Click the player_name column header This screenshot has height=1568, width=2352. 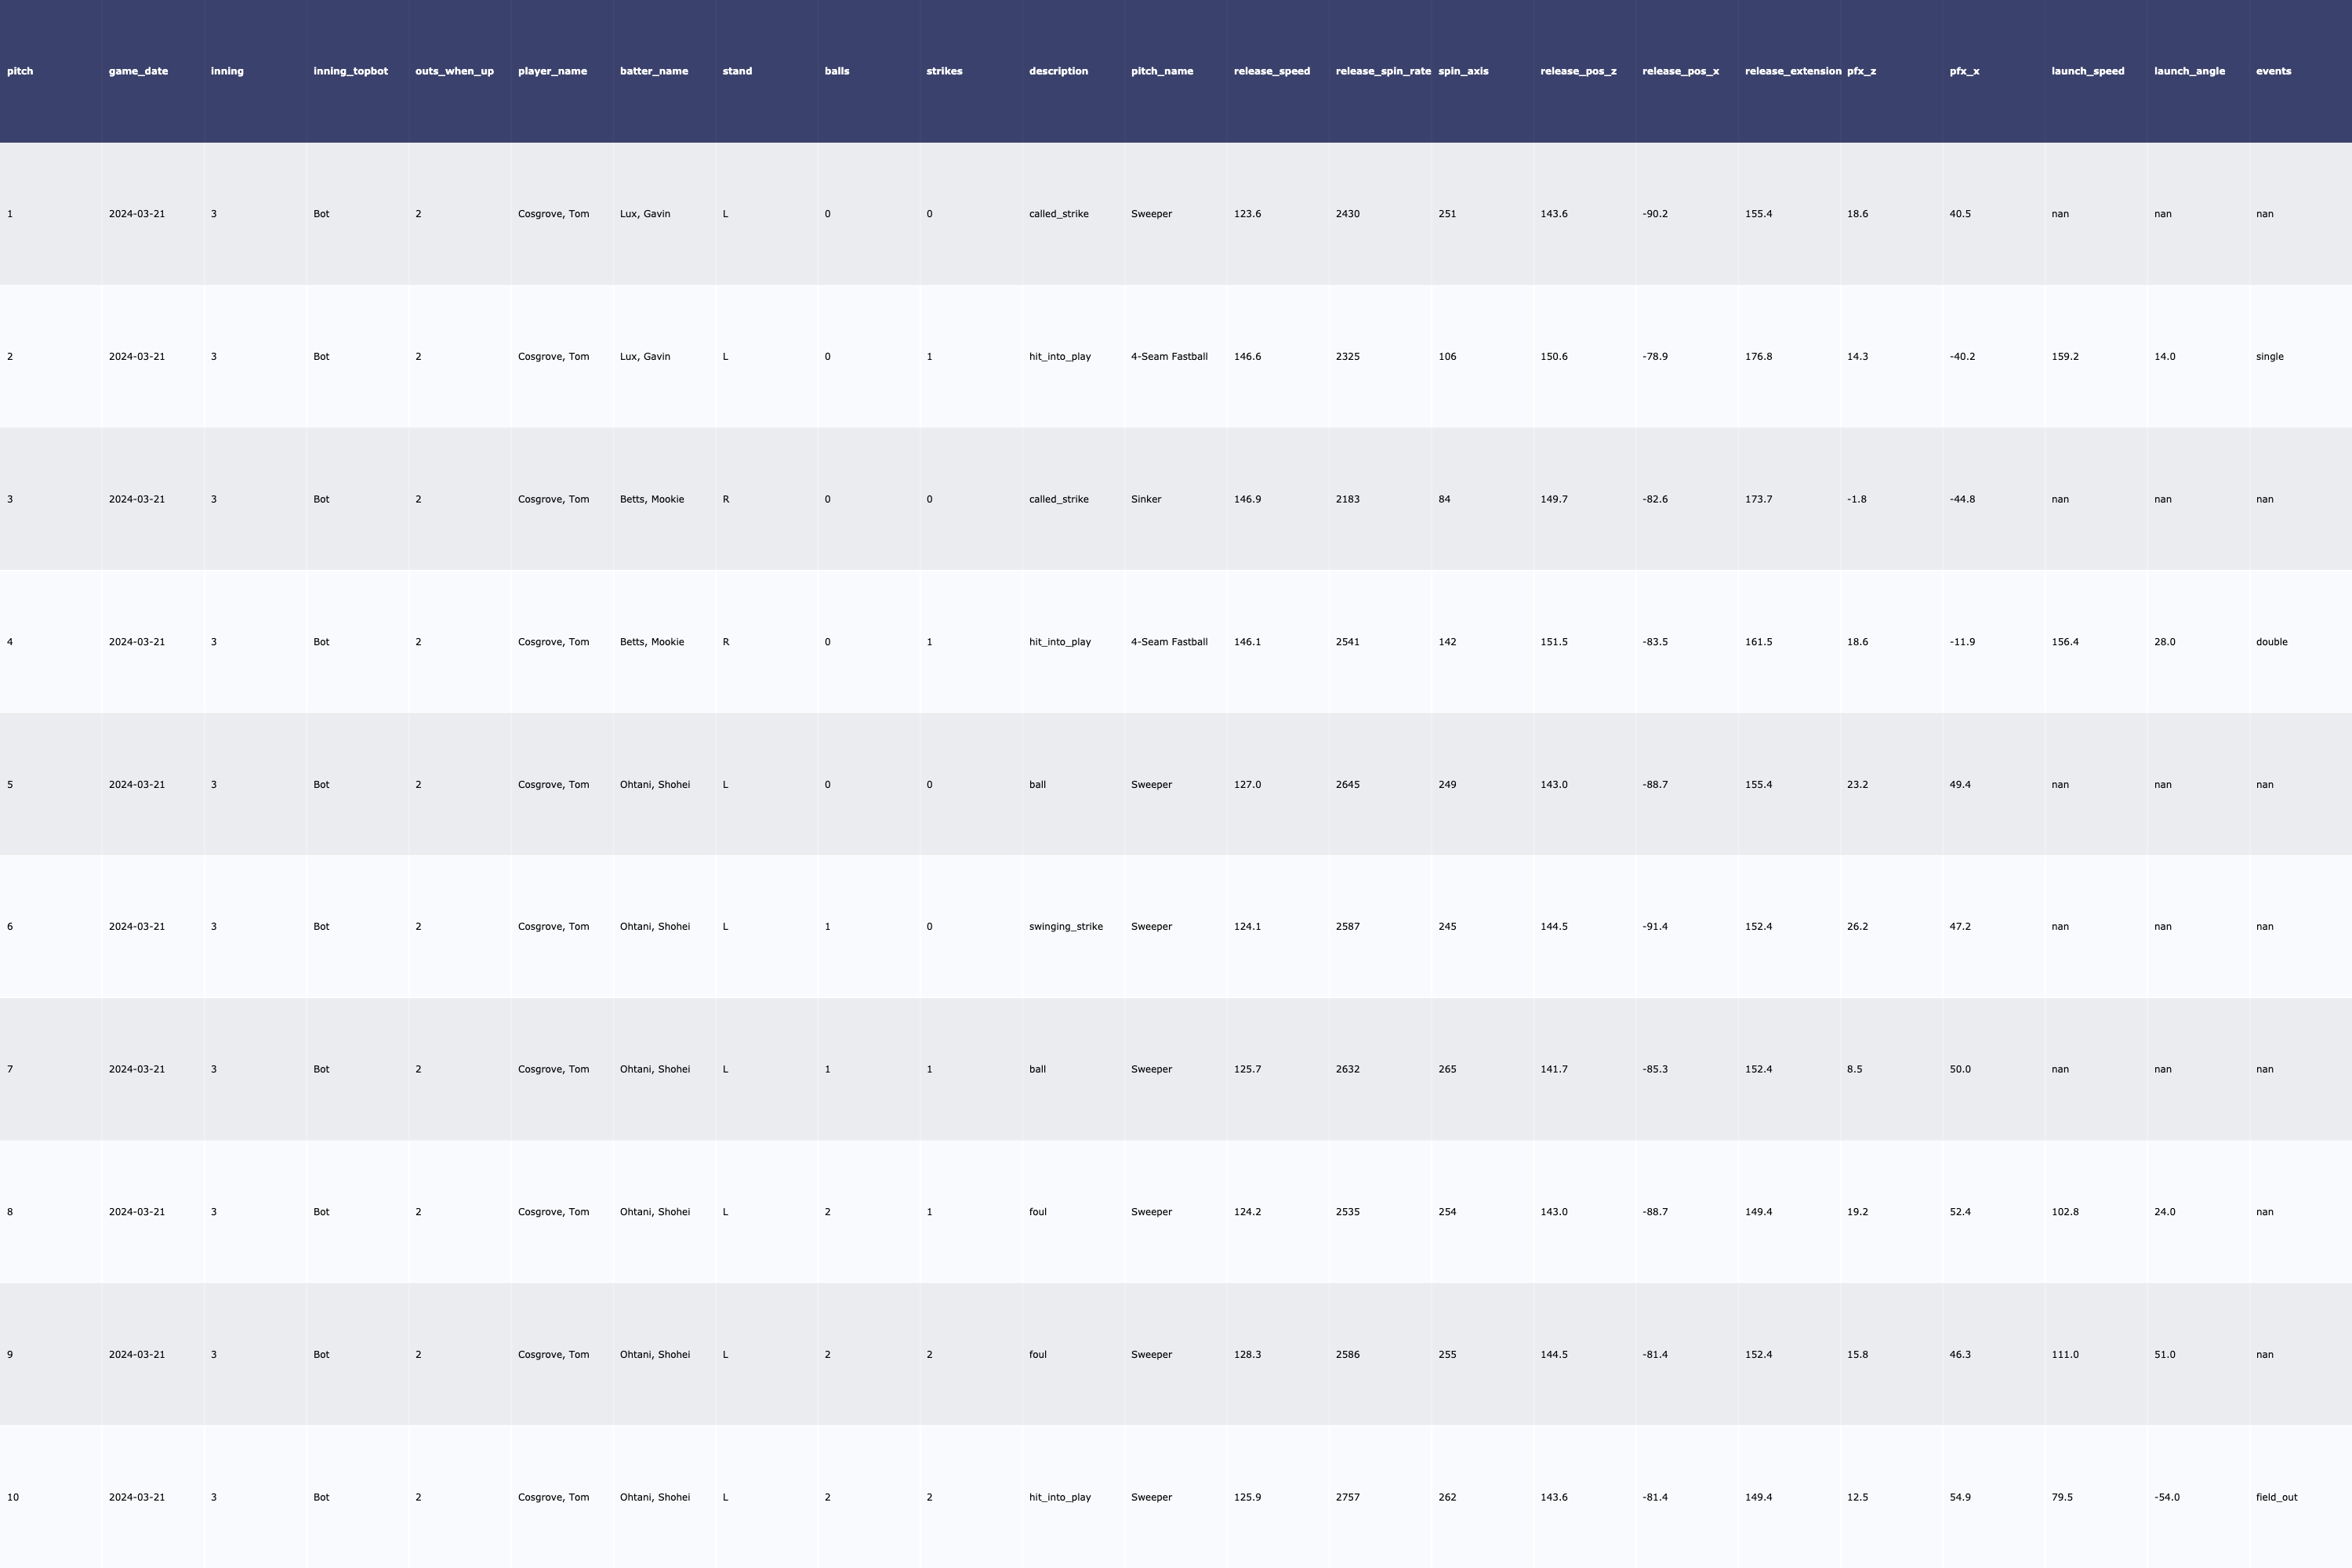(x=552, y=71)
